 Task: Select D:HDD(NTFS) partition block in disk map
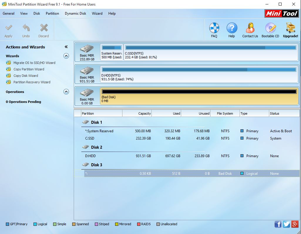tap(199, 74)
